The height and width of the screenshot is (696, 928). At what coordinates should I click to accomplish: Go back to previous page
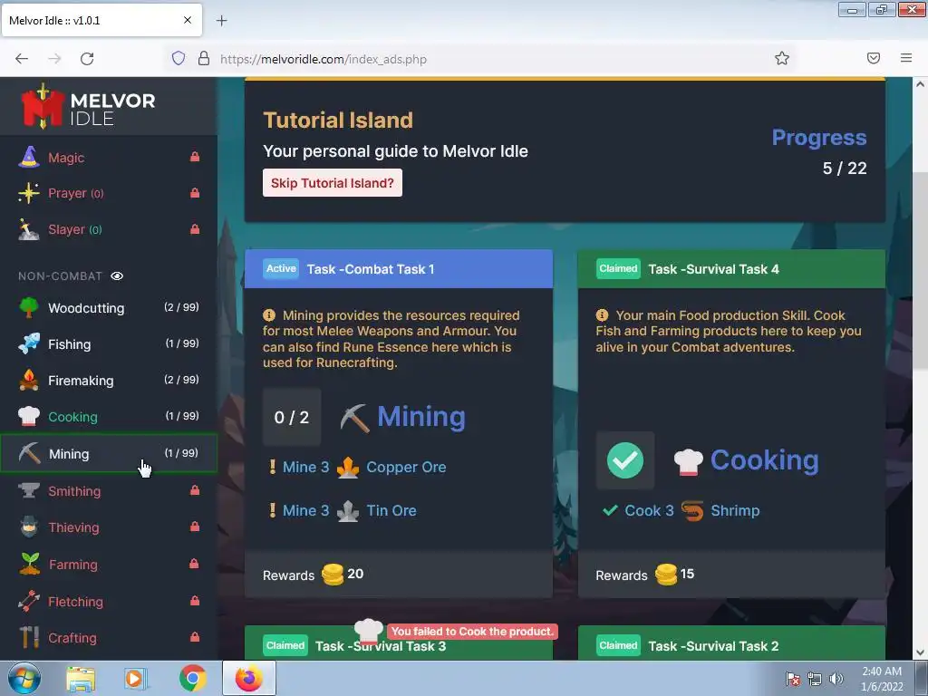point(22,58)
